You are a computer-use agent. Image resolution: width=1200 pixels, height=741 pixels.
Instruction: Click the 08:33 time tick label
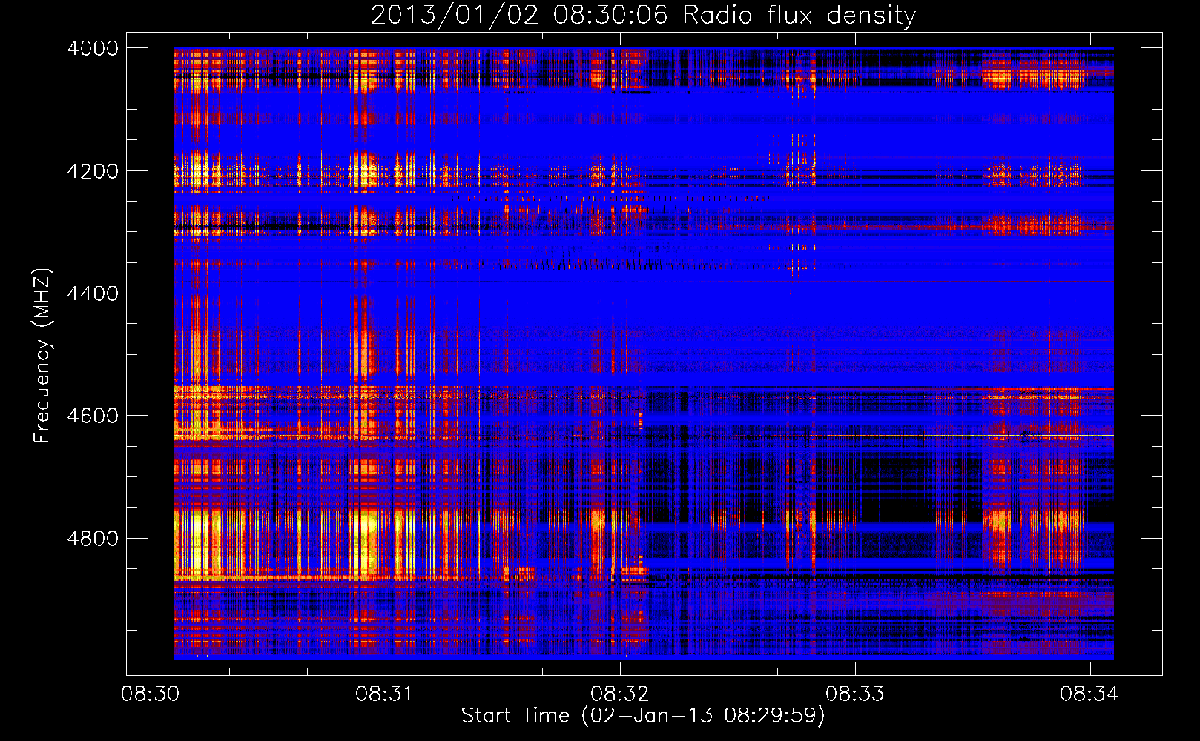point(855,694)
